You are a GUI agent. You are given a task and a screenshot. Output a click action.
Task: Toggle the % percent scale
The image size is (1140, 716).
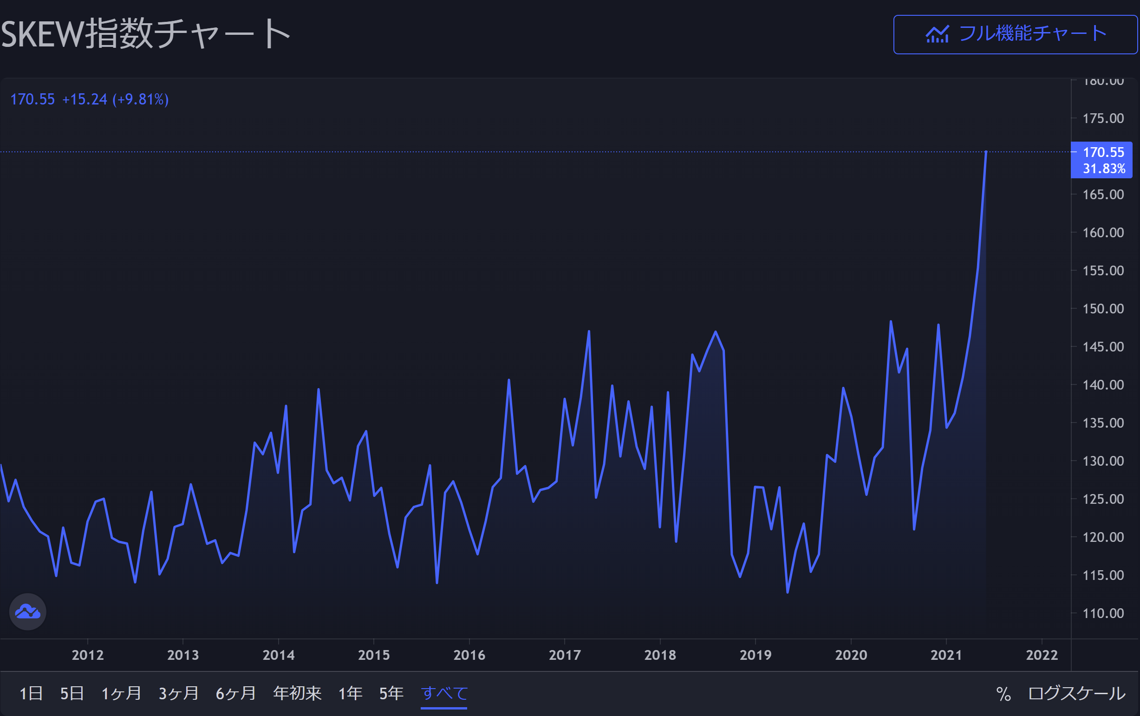pyautogui.click(x=1003, y=694)
